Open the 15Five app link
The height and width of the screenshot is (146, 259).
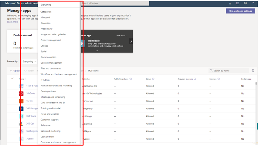coord(30,101)
